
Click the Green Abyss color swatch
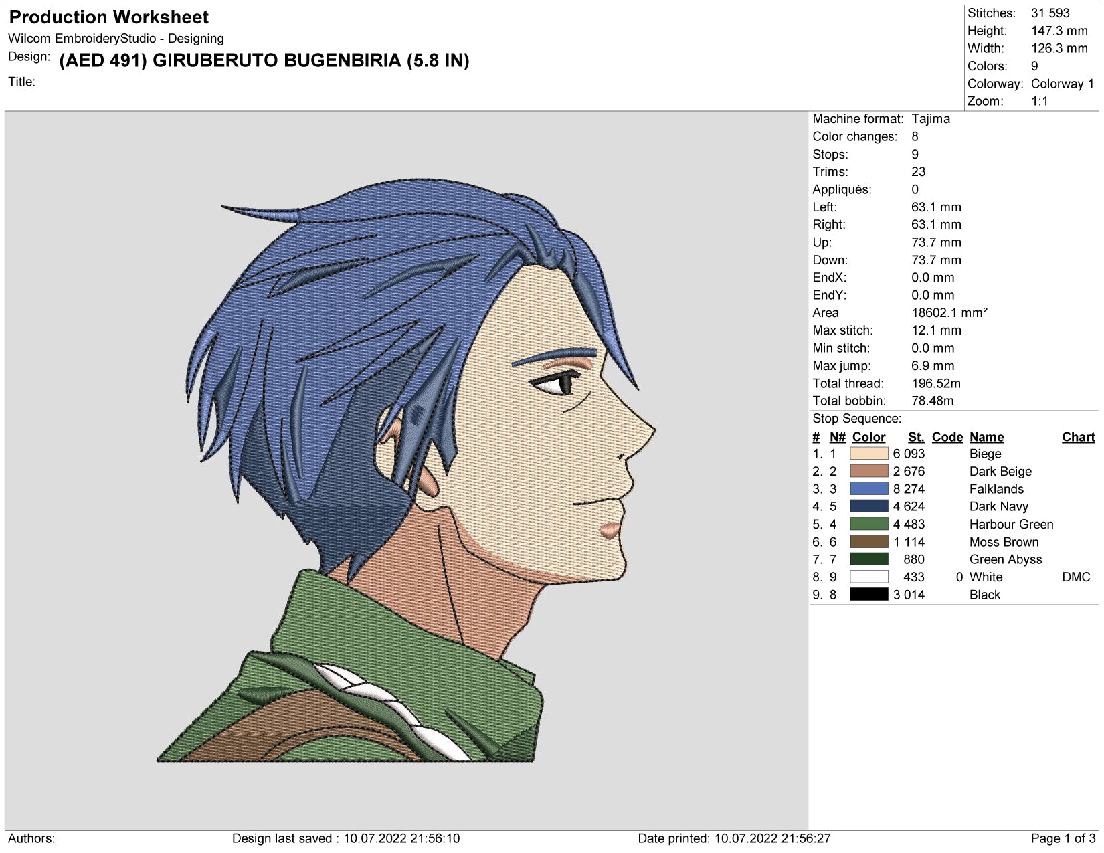[868, 559]
